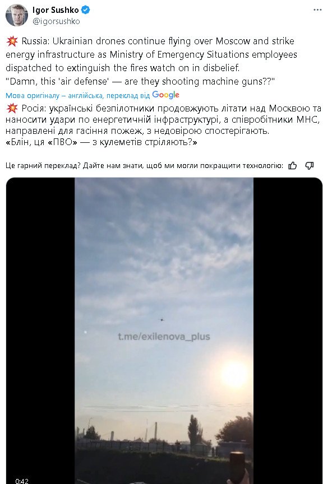Open the @igorsushko handle link
Screen dimensions: 332x484
coord(56,21)
